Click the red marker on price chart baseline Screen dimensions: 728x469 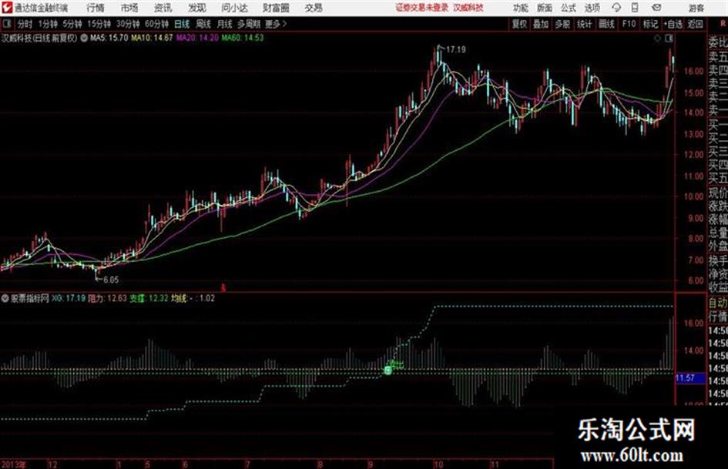(223, 287)
